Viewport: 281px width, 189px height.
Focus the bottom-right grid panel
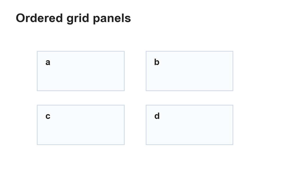click(189, 125)
